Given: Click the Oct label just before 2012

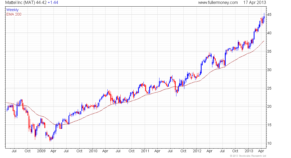Looking at the screenshot, I should (x=183, y=151).
